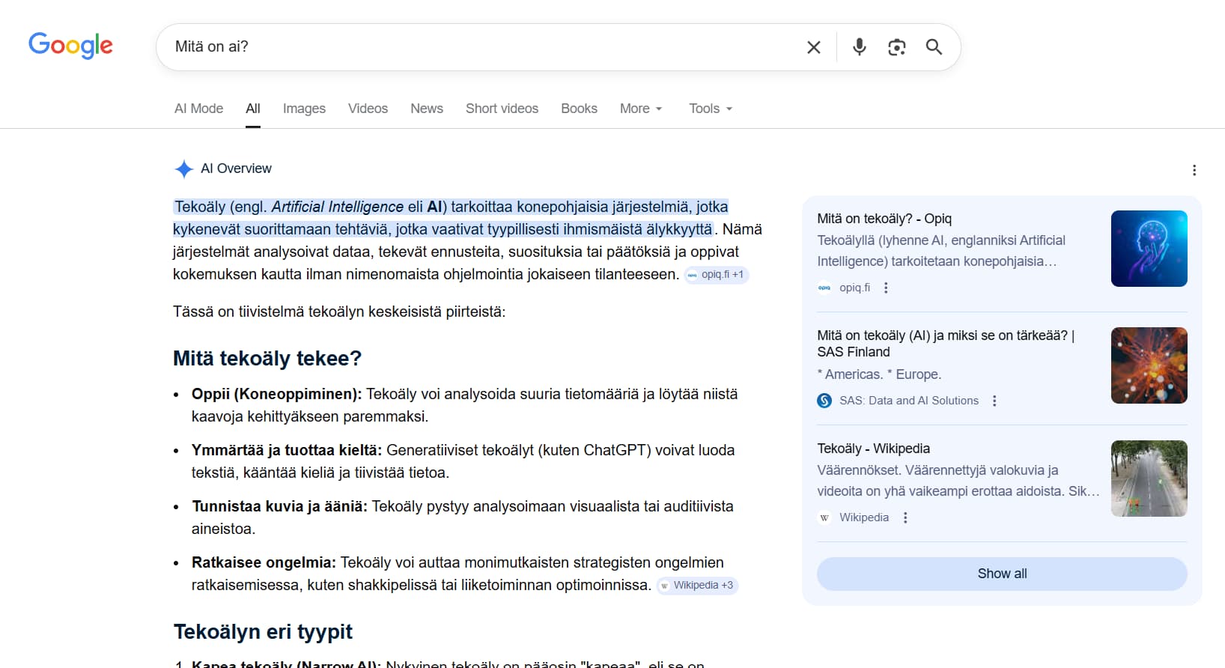Start voice search with microphone icon
Viewport: 1225px width, 668px height.
(859, 47)
